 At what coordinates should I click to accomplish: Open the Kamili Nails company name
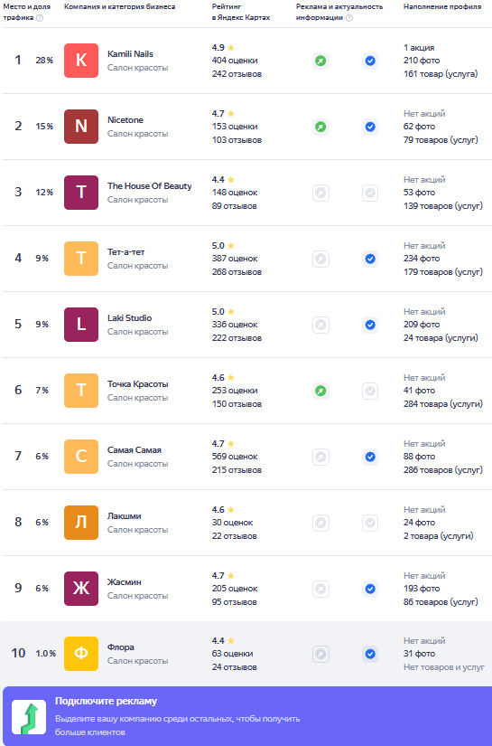[x=130, y=53]
